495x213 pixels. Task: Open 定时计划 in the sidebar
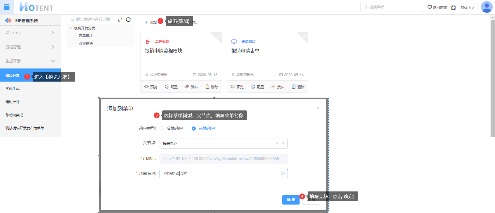click(13, 102)
